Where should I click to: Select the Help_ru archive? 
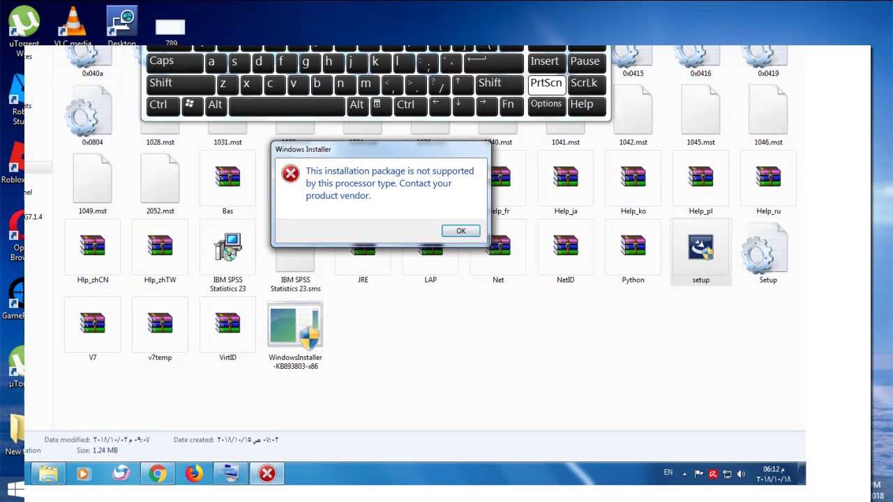click(x=768, y=183)
